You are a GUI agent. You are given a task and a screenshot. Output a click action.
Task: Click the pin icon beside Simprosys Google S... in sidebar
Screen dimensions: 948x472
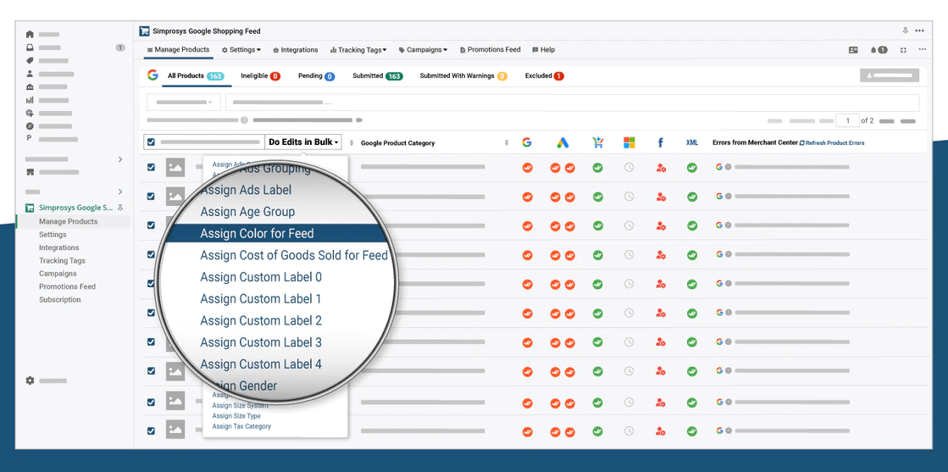coord(120,208)
